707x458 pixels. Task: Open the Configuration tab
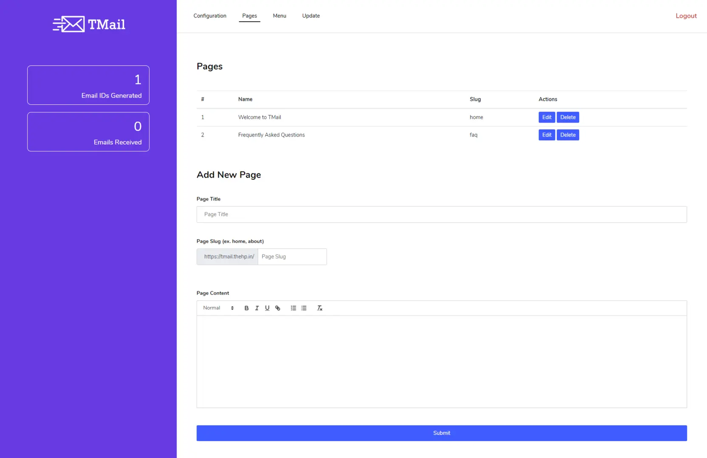pos(210,16)
